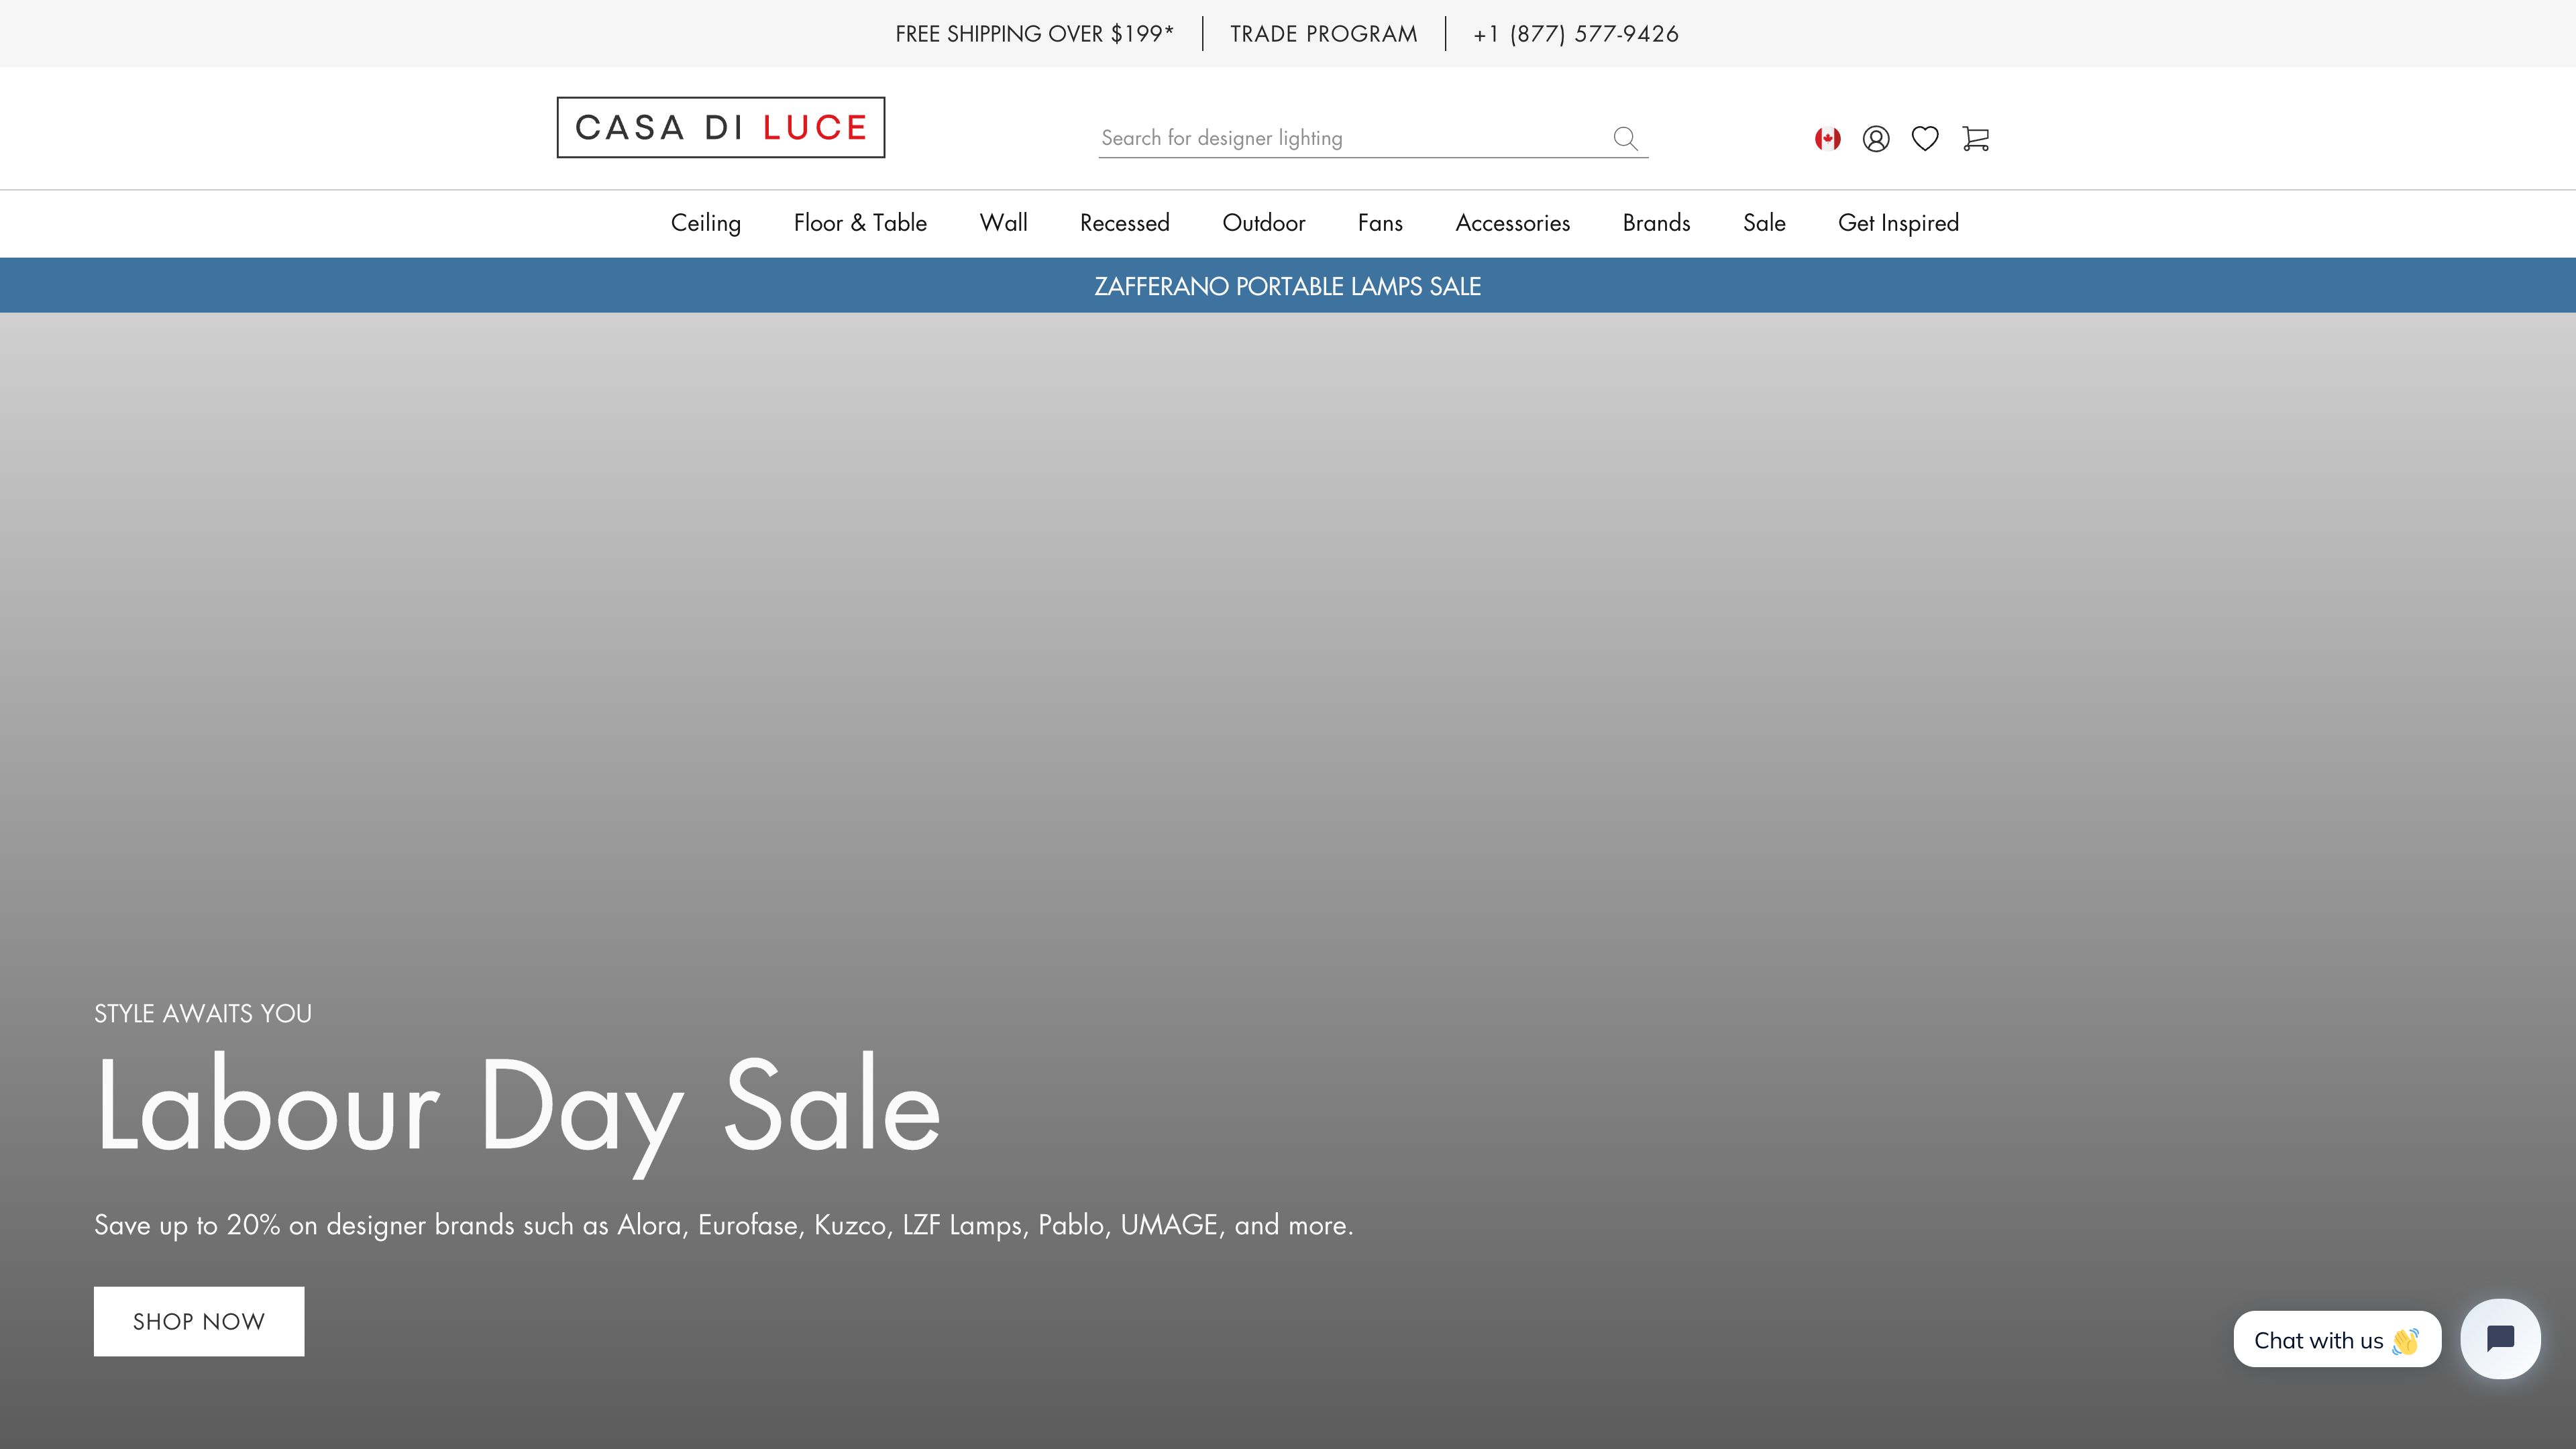The height and width of the screenshot is (1449, 2576).
Task: Click the search magnifier icon
Action: 1625,138
